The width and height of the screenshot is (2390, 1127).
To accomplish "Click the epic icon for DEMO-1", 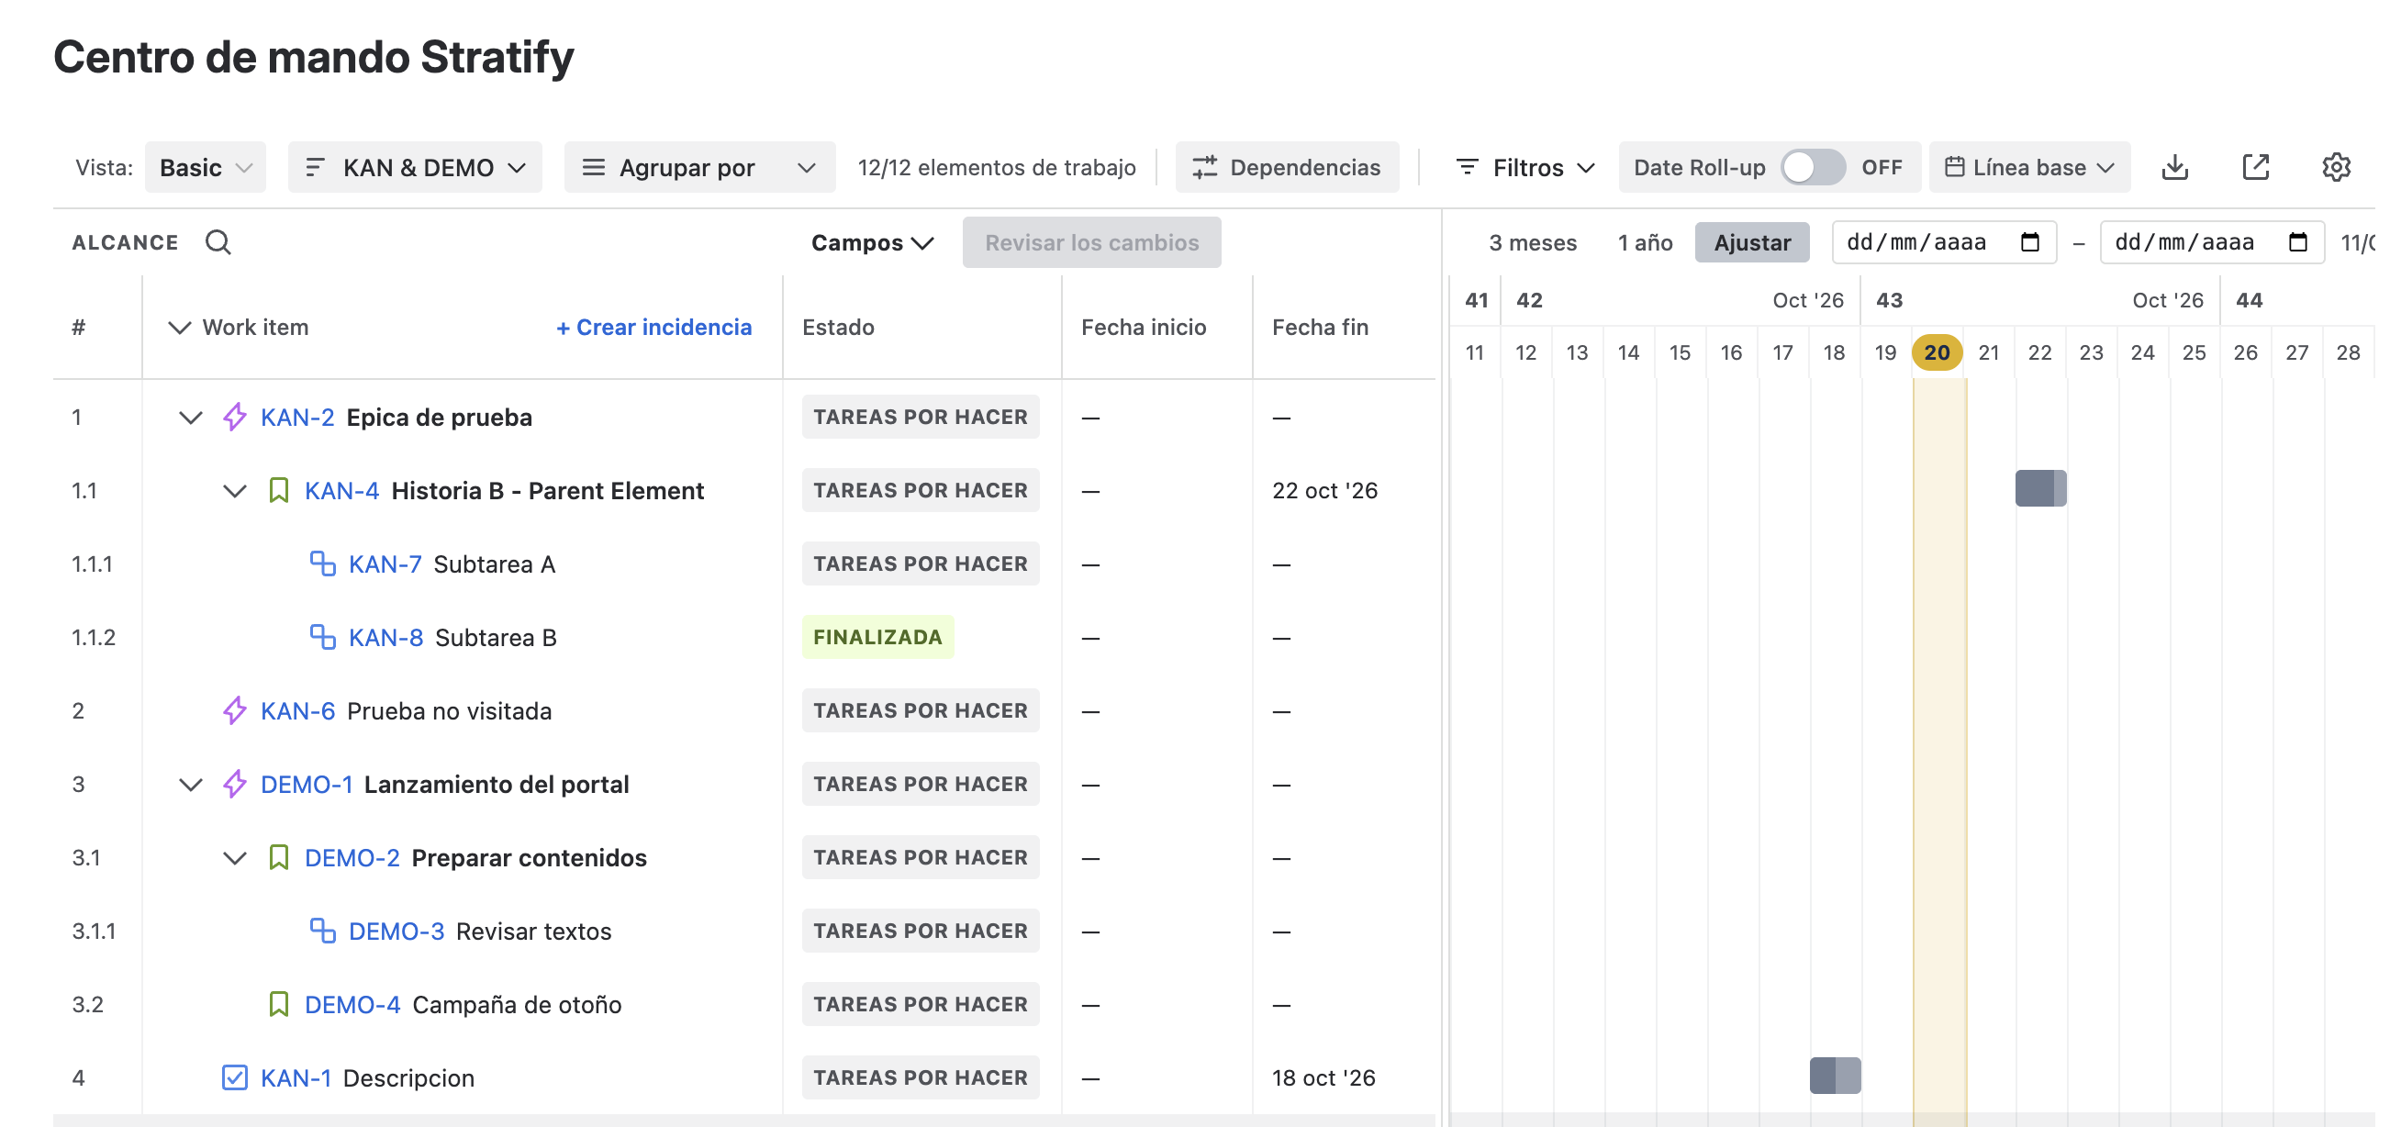I will click(235, 784).
